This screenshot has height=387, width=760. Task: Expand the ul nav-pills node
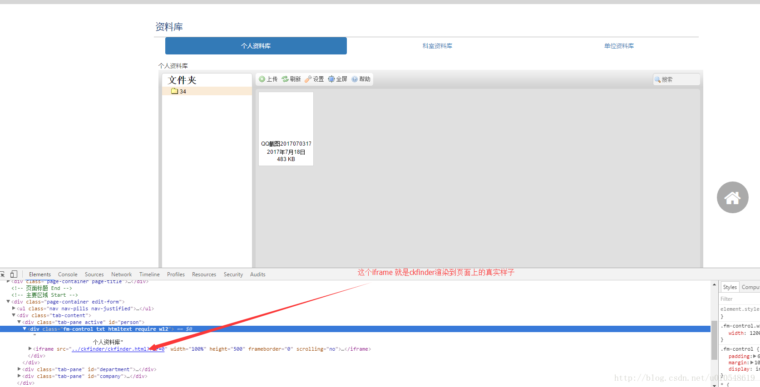tap(14, 309)
